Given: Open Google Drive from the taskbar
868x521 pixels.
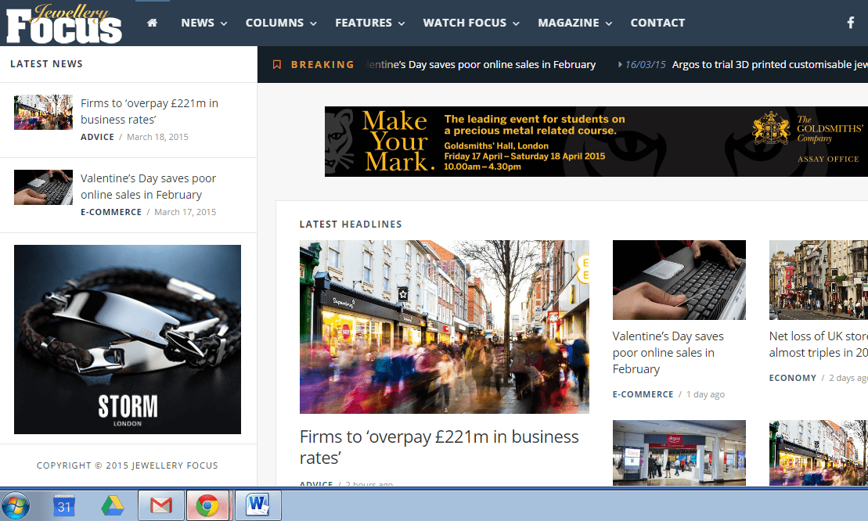Looking at the screenshot, I should pos(112,505).
